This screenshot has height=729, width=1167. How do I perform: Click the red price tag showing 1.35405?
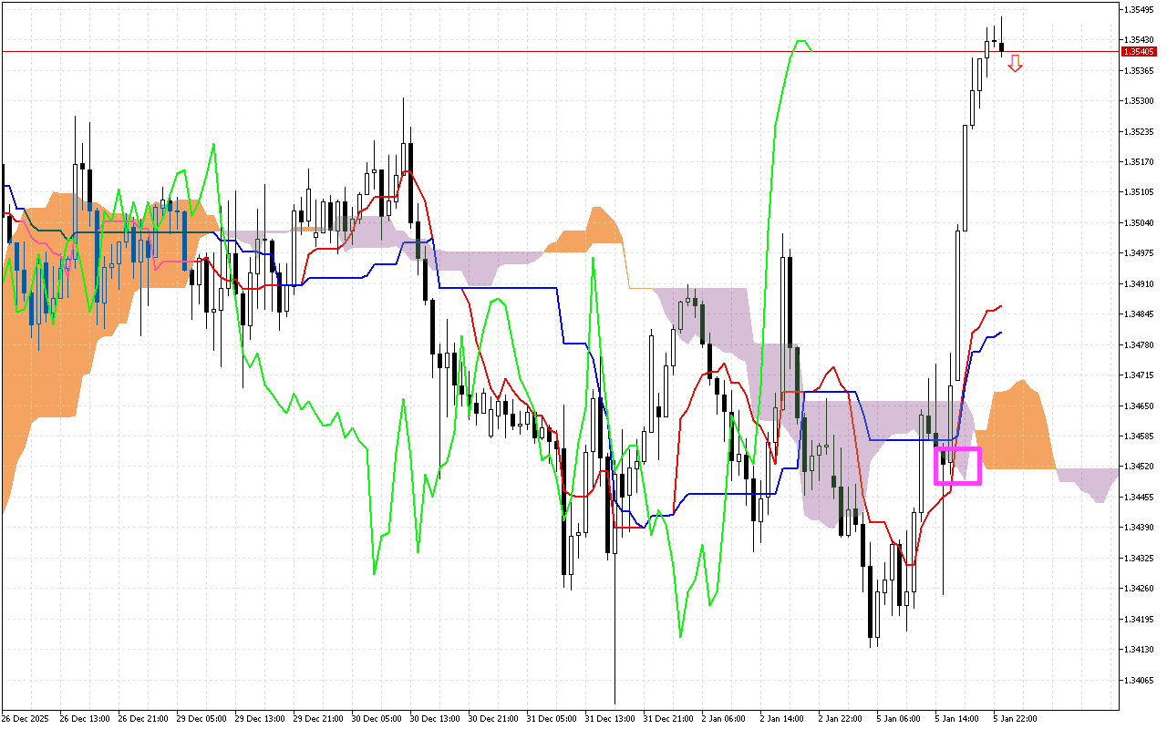point(1141,52)
